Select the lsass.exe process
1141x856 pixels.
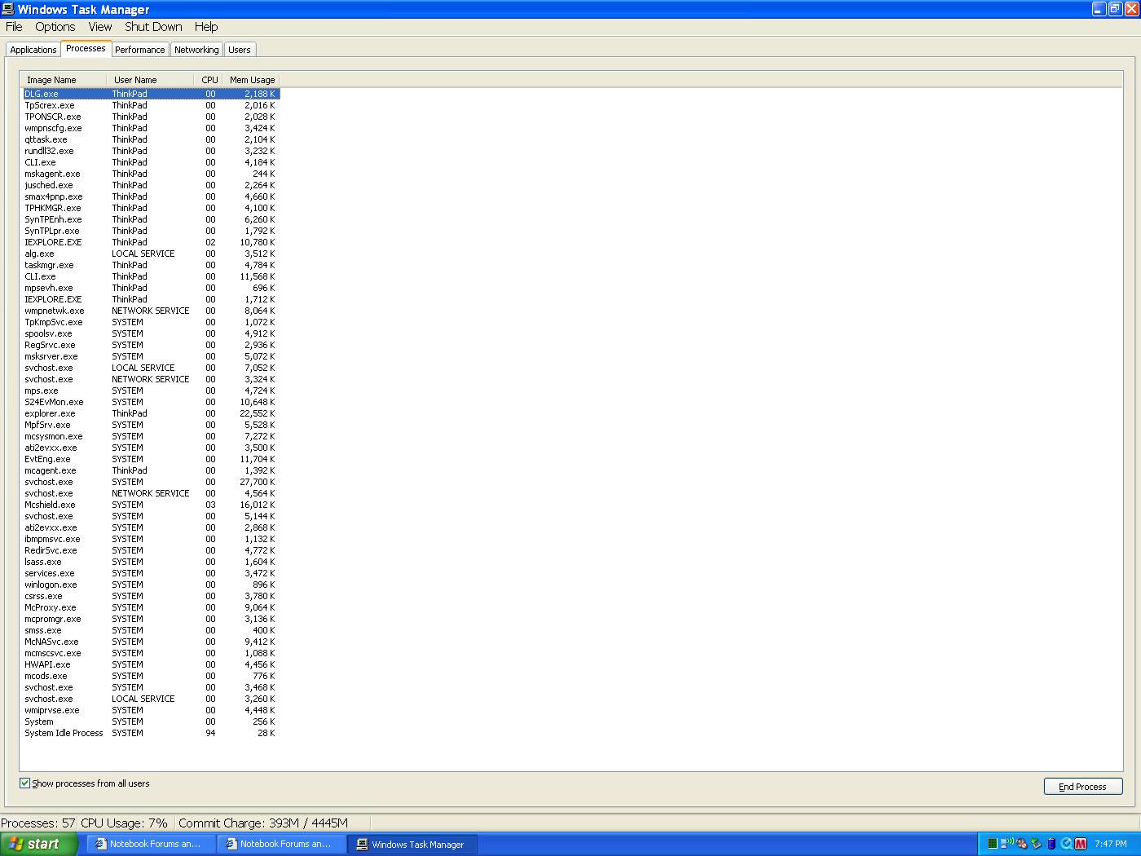152,562
